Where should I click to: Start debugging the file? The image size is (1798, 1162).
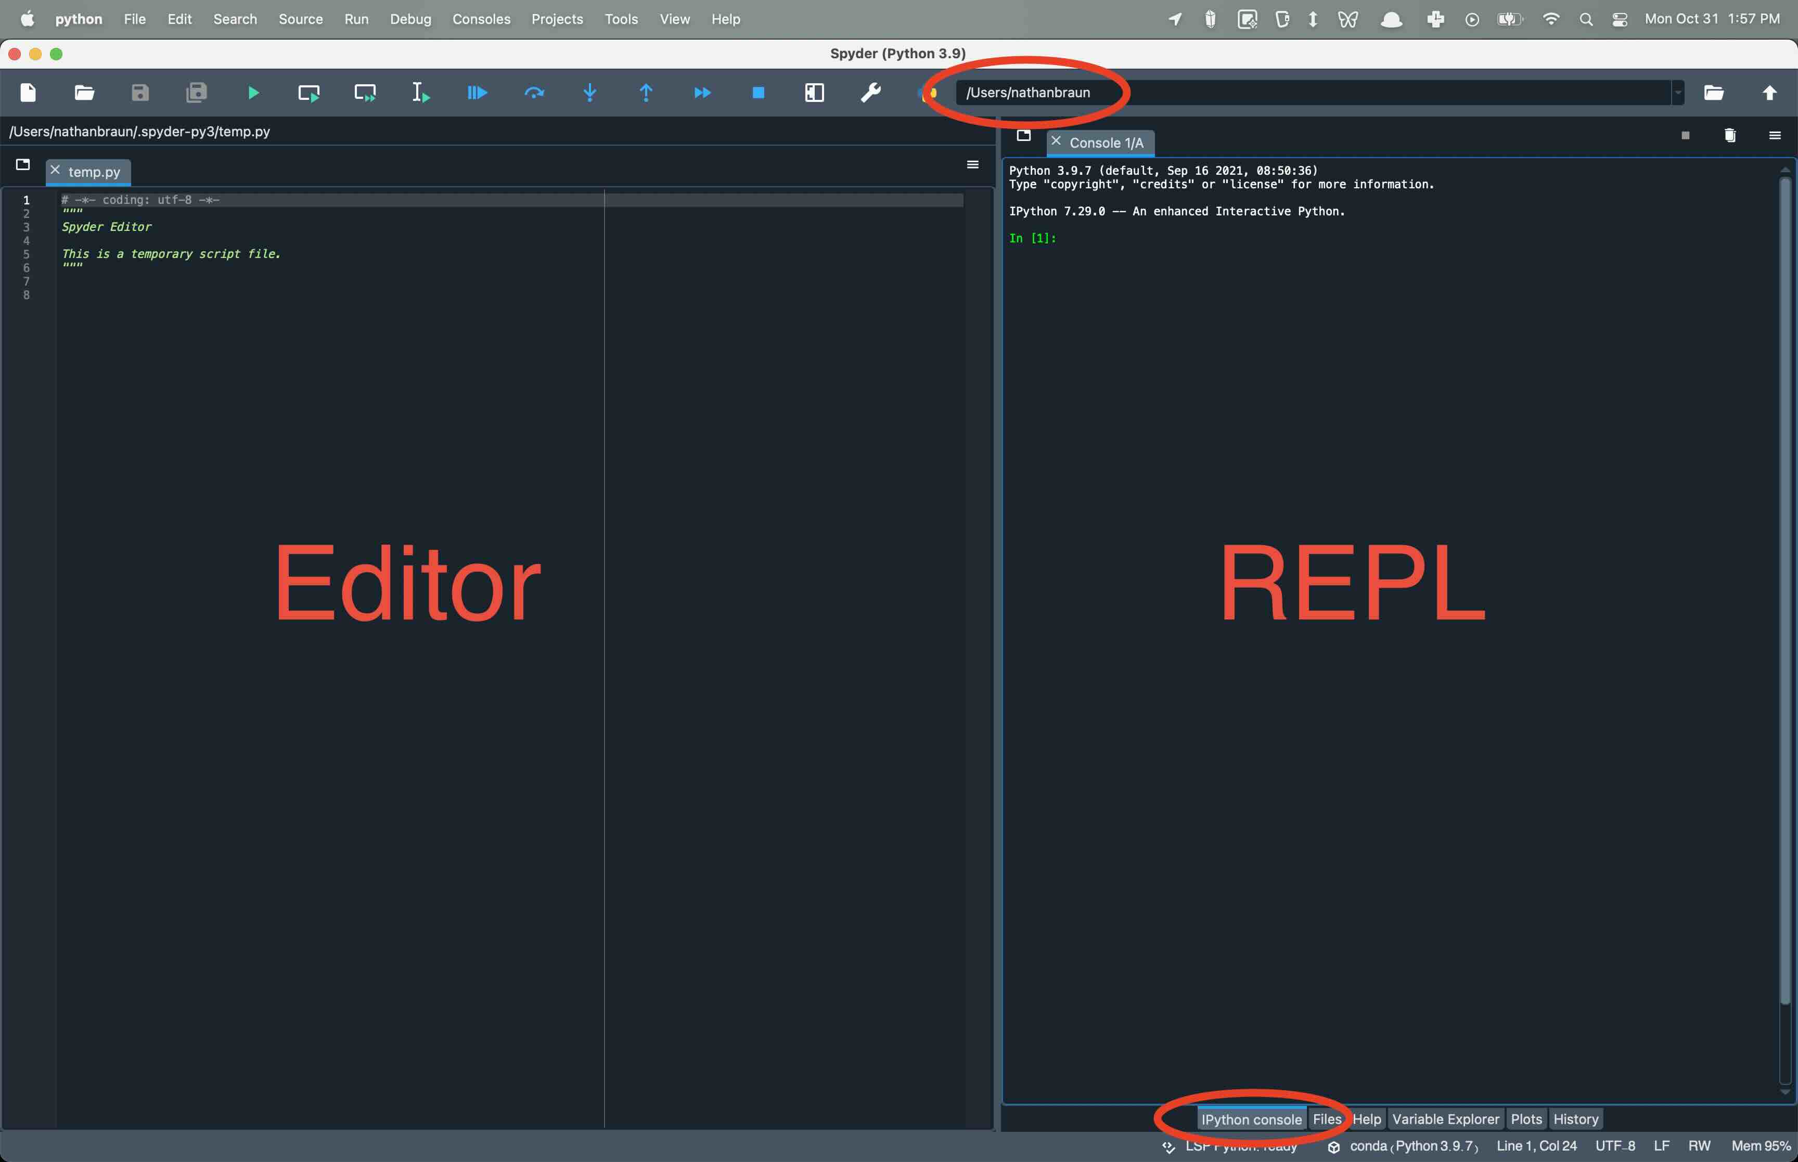(x=477, y=92)
